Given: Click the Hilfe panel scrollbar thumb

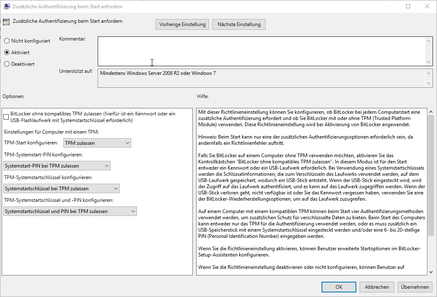Looking at the screenshot, I should (431, 175).
